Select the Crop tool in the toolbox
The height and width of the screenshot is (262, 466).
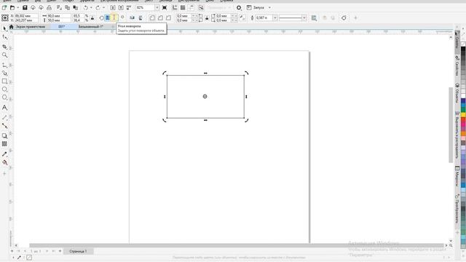point(4,47)
